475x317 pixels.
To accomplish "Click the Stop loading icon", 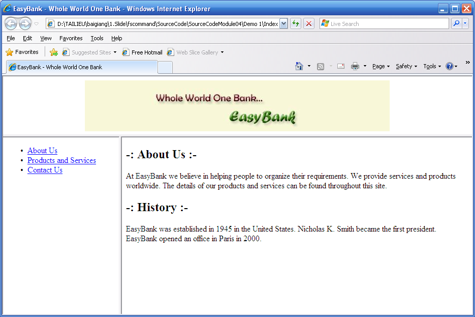I will pos(308,23).
